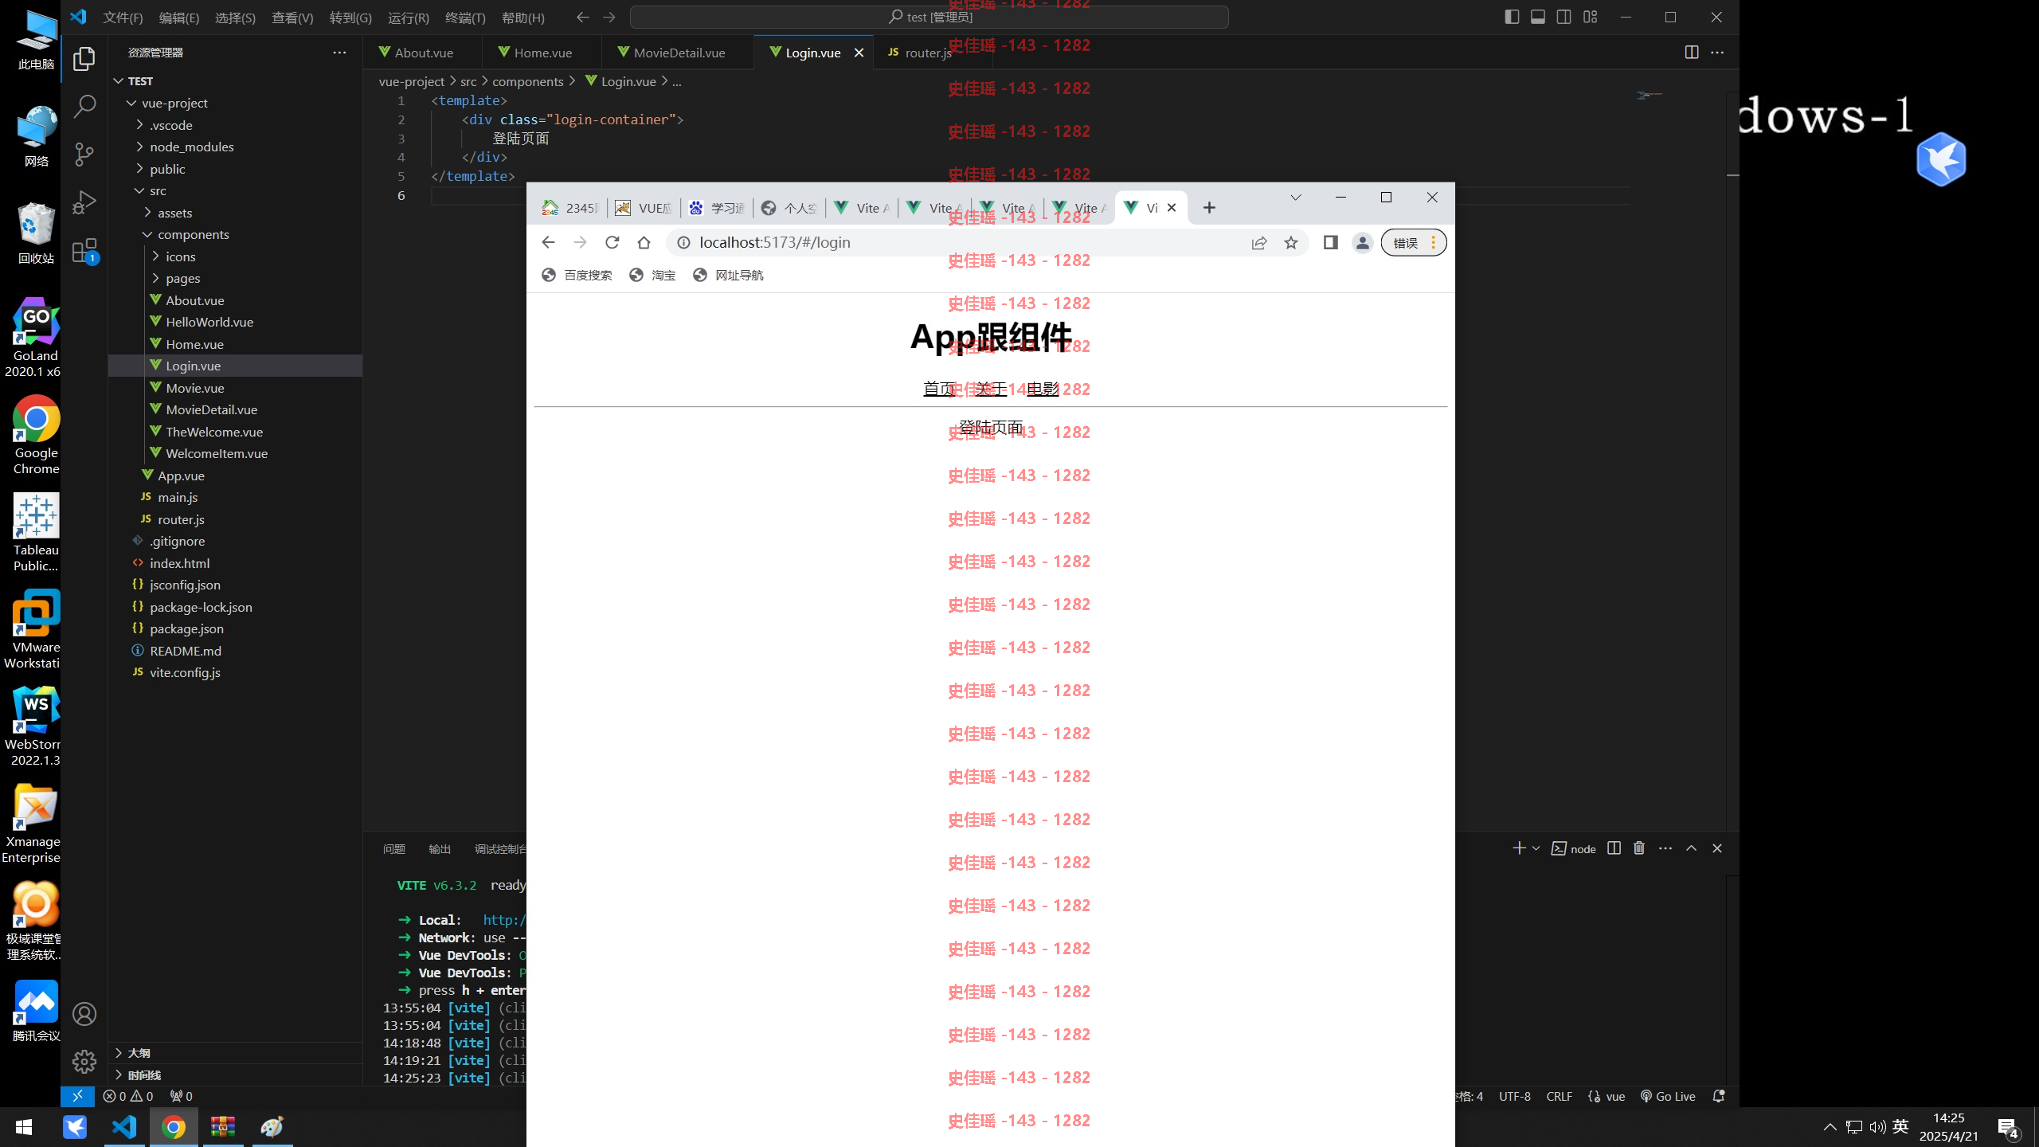
Task: Open Explorer more actions menu
Action: [x=339, y=53]
